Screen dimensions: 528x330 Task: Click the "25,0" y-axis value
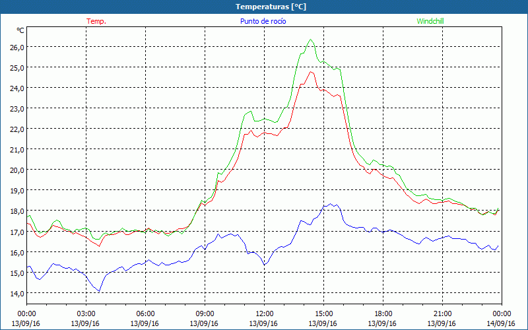(17, 68)
